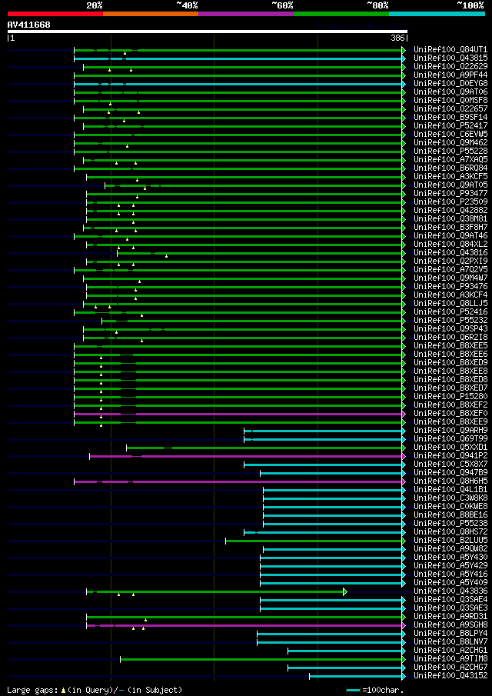Select label UniRef100_Q0MSF8
The width and height of the screenshot is (492, 696).
(450, 100)
